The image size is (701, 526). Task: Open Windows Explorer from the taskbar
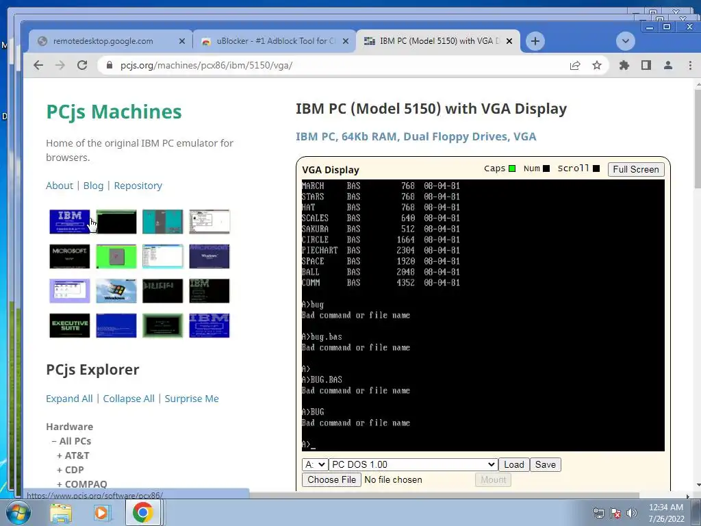(61, 513)
